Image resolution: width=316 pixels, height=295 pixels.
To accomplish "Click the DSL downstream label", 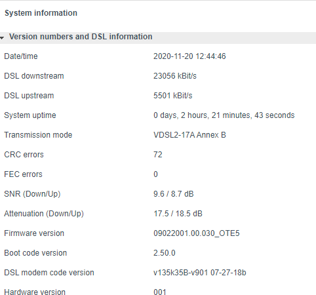I will point(34,76).
